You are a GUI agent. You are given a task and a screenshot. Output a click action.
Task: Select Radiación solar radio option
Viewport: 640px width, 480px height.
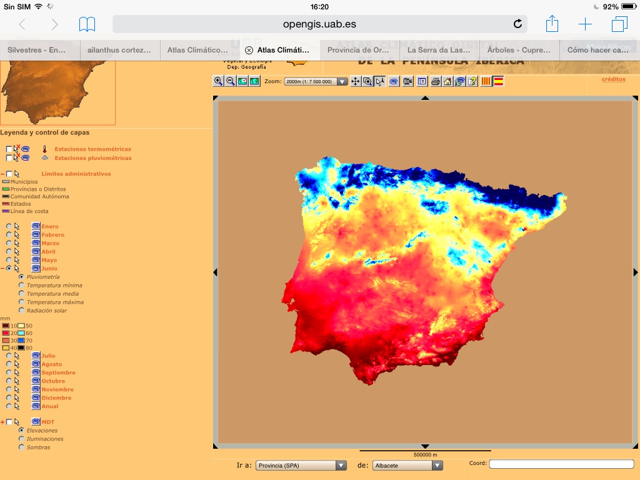(x=21, y=310)
